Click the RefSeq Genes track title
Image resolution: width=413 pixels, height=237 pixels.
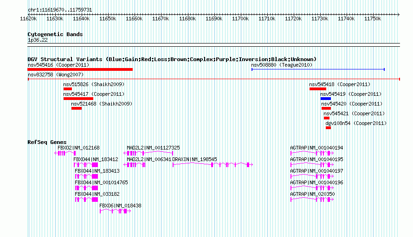[x=47, y=142]
